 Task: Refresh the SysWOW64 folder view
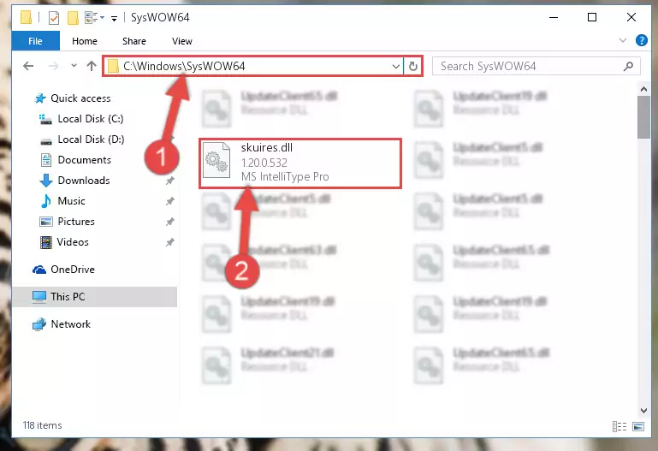click(x=413, y=66)
